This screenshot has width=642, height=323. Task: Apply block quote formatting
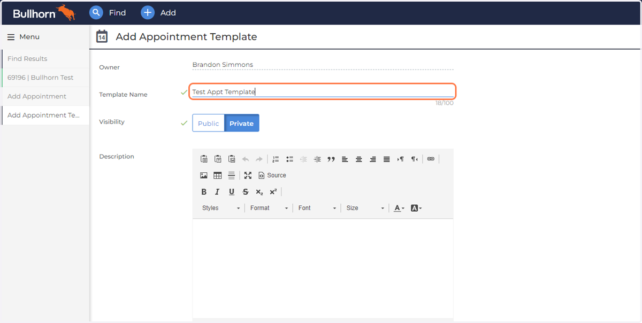pos(331,159)
